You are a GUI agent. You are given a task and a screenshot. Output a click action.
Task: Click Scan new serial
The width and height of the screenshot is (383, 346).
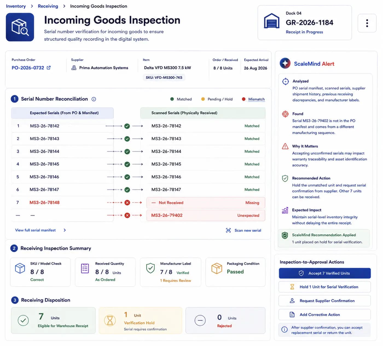243,230
